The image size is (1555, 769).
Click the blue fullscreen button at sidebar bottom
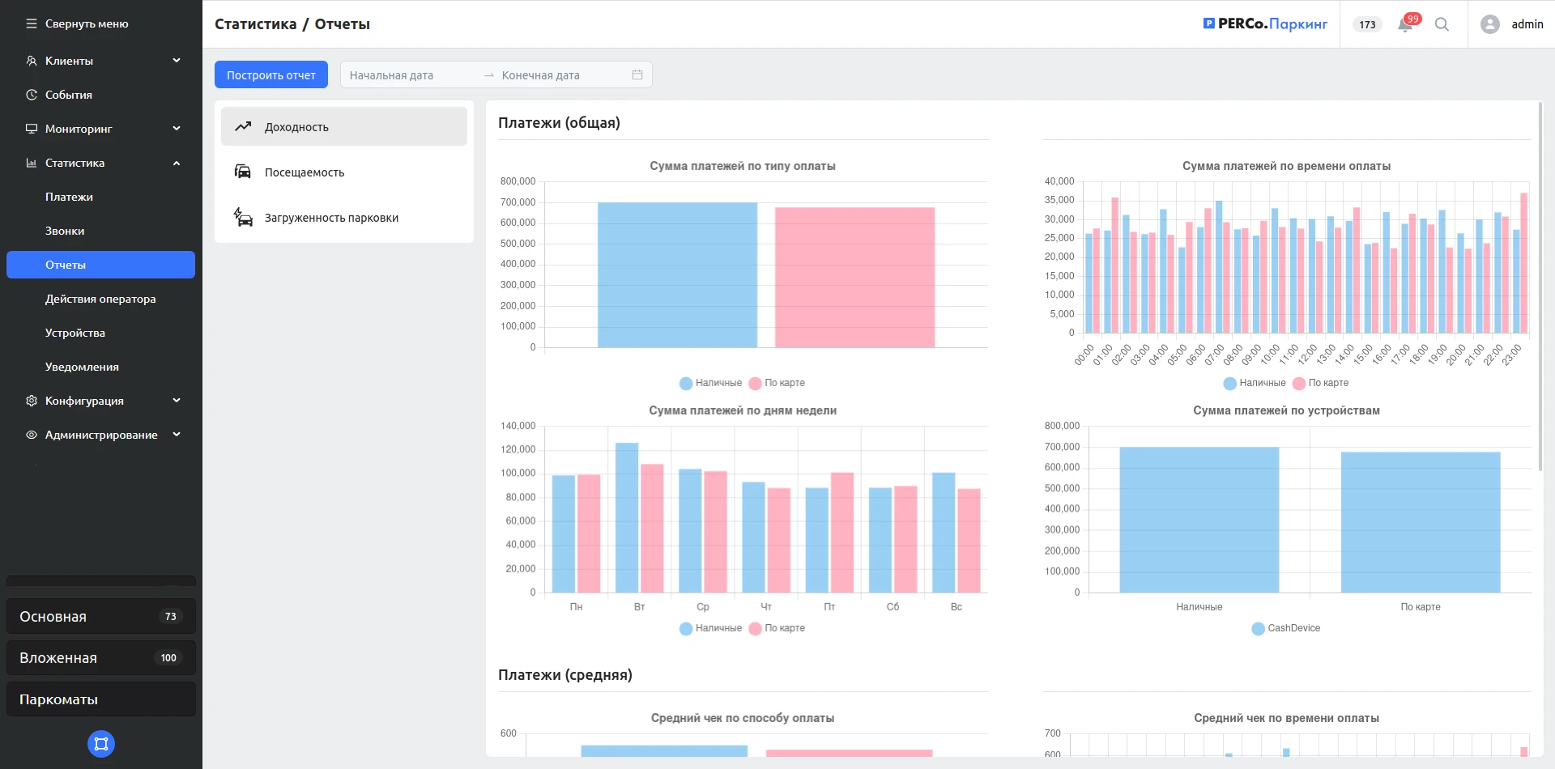click(101, 744)
